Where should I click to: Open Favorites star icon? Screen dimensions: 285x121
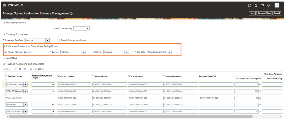click(256, 5)
